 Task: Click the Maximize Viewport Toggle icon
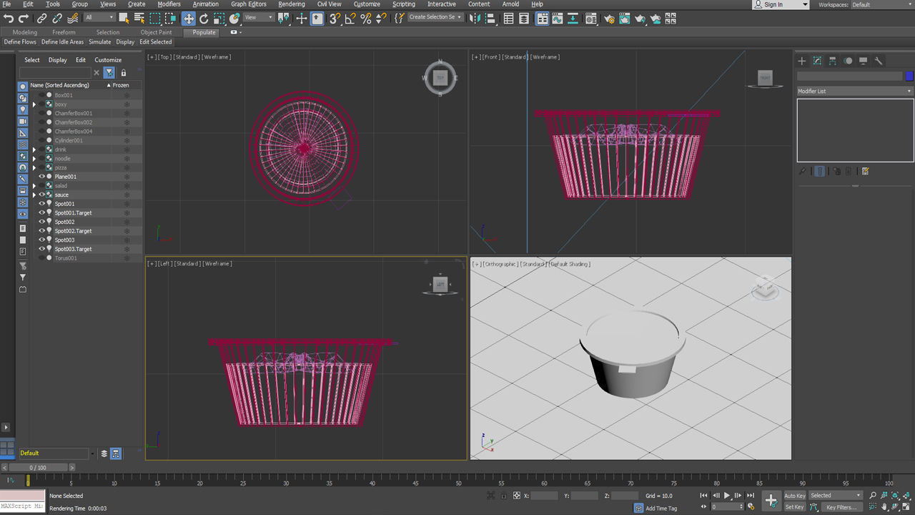906,506
